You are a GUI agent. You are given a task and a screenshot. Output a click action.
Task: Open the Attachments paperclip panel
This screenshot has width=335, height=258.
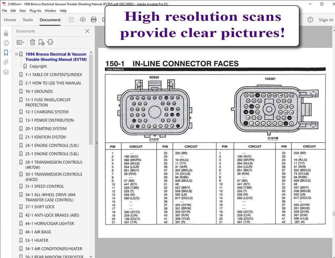[x=6, y=62]
